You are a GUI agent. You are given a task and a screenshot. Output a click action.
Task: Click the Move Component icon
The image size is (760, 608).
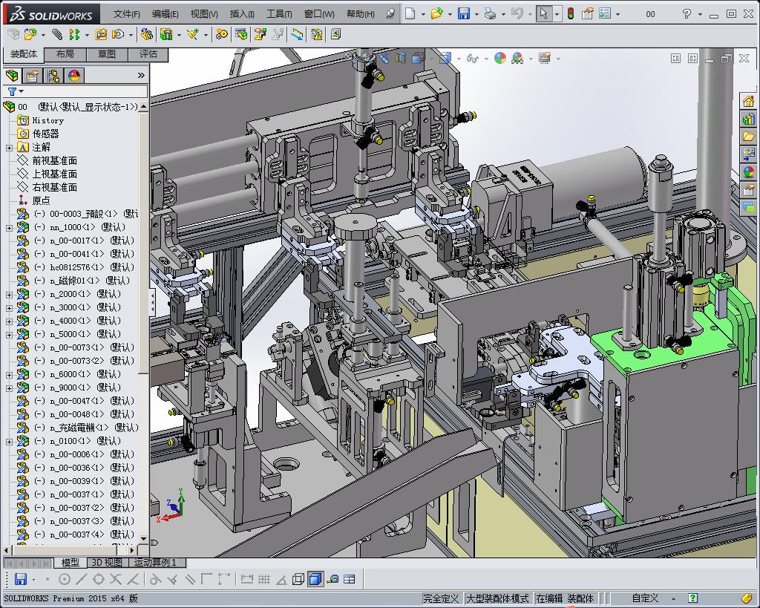point(118,34)
